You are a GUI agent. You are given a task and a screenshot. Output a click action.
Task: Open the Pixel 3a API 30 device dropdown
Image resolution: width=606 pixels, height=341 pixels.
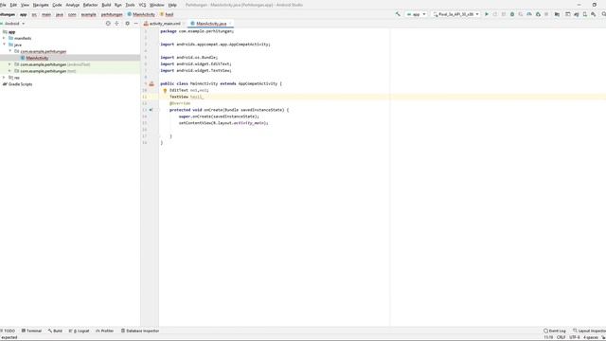tap(456, 14)
